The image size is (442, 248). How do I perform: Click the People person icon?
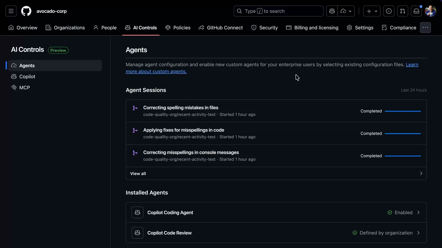tap(96, 28)
